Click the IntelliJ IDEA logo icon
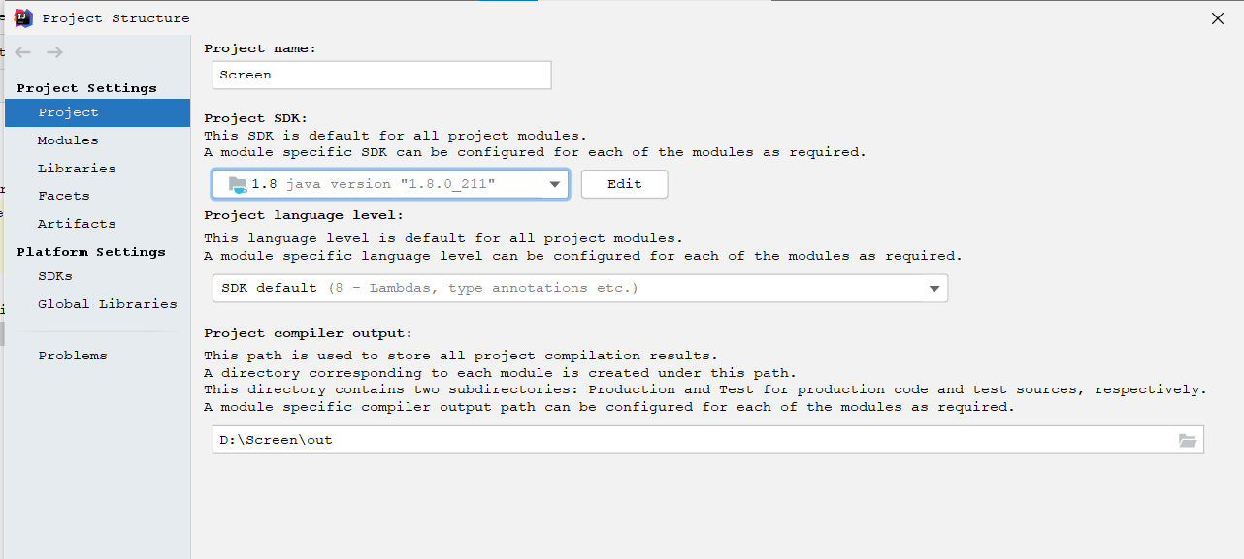 click(x=23, y=16)
